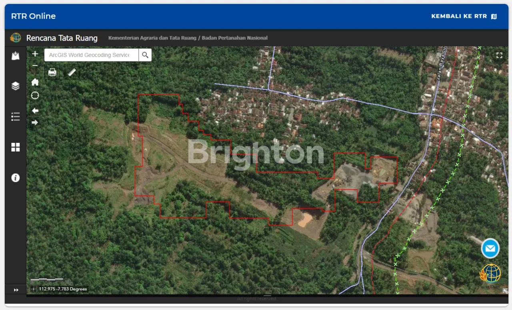Image resolution: width=512 pixels, height=310 pixels.
Task: Return map to default home extent
Action: [x=35, y=82]
